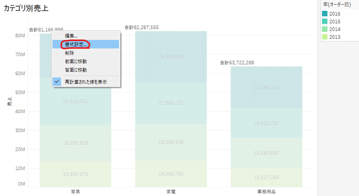Screen dimensions: 359x196
Task: Select 背面に移動 menu entry
Action: [x=86, y=70]
